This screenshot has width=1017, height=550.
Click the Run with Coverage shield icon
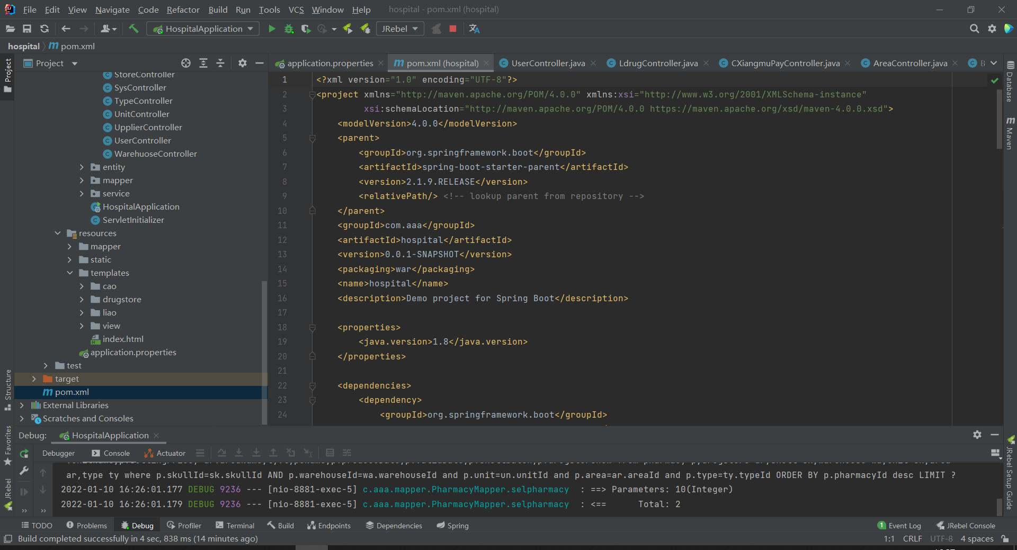pyautogui.click(x=306, y=29)
